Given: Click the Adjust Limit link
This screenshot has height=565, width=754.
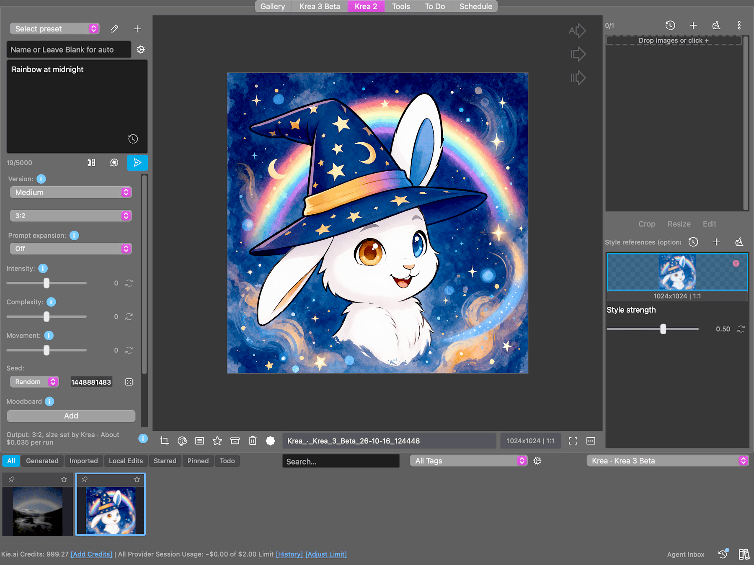Looking at the screenshot, I should (326, 554).
